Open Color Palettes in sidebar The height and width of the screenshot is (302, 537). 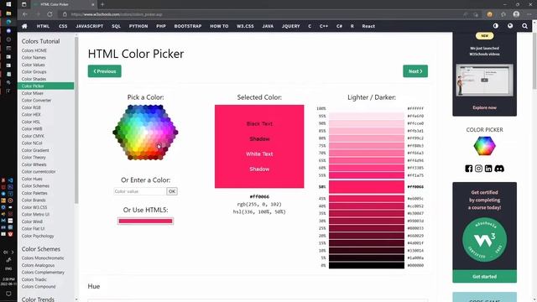(34, 193)
